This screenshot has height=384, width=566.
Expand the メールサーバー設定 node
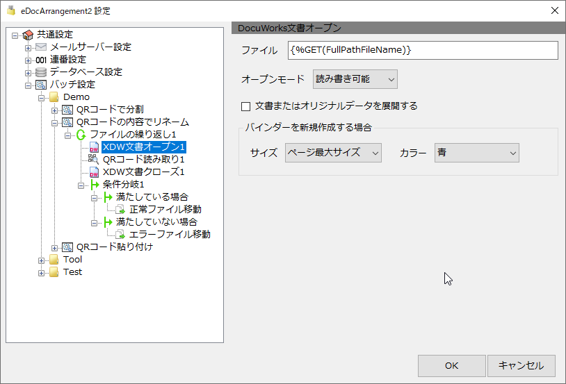pos(28,48)
